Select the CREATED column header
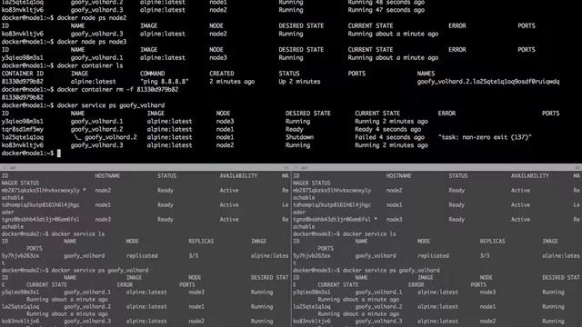 222,74
